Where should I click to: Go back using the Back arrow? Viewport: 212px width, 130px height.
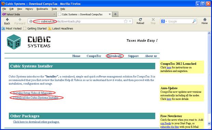(x=7, y=21)
